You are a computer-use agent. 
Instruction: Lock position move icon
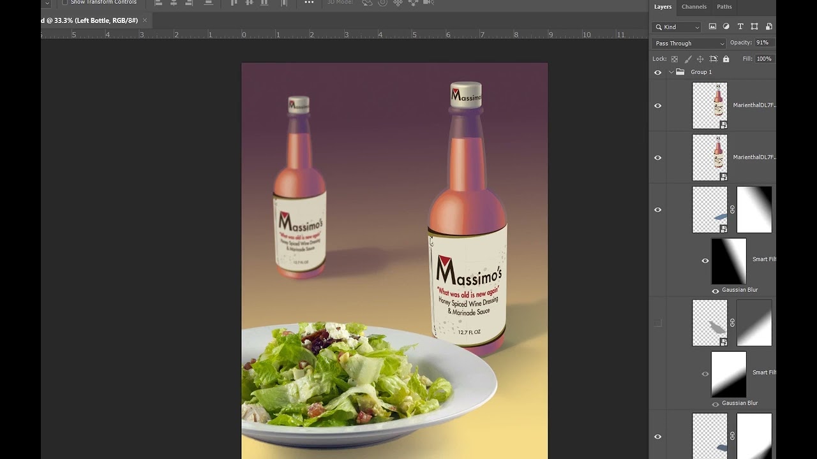tap(700, 59)
